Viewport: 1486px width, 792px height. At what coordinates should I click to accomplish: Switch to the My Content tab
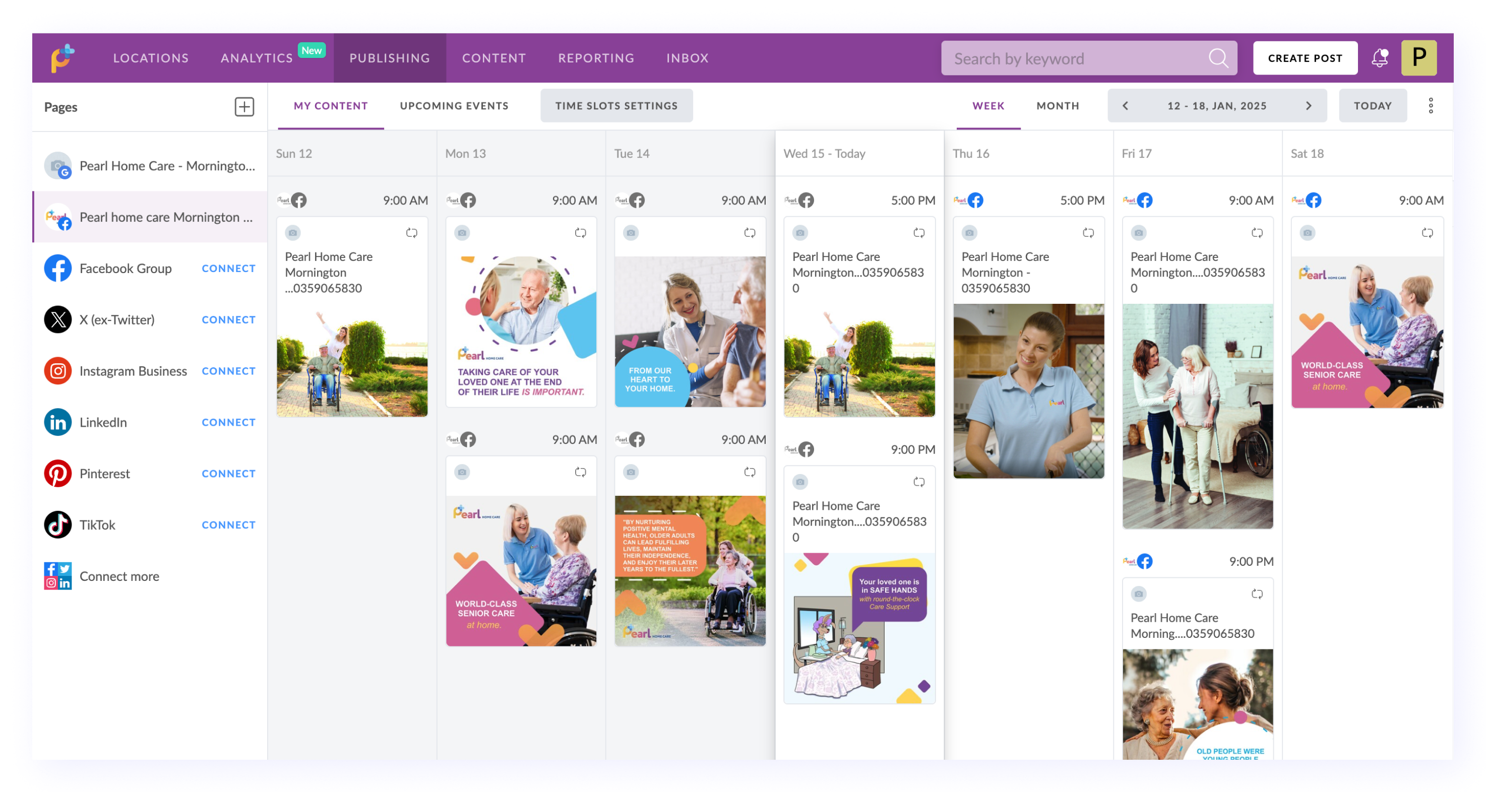click(x=331, y=105)
